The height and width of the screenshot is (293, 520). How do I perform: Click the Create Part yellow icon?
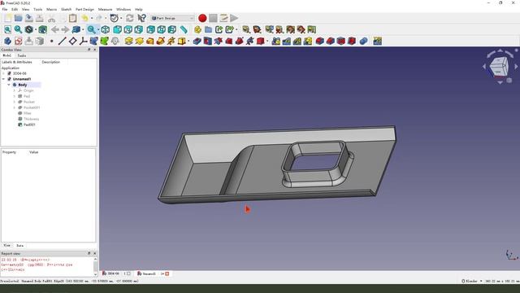point(197,29)
